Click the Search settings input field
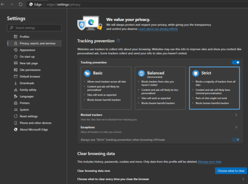 (34, 28)
